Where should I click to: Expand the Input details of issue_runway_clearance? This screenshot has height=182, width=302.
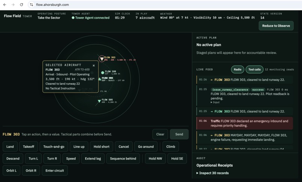[215, 102]
